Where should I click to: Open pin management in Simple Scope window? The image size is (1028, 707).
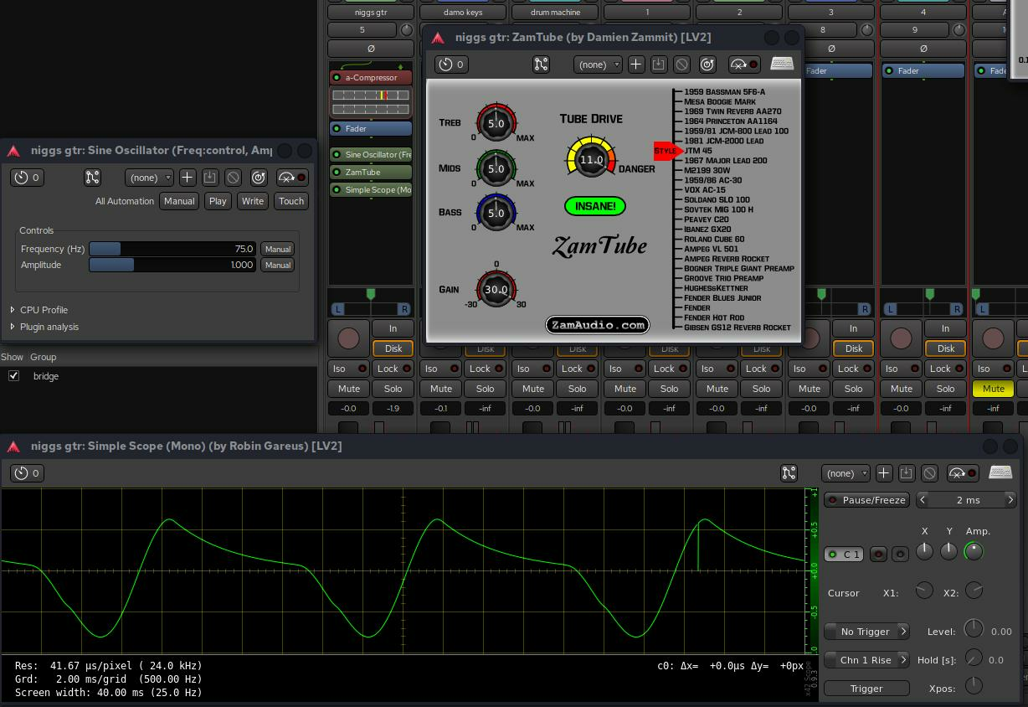point(789,473)
